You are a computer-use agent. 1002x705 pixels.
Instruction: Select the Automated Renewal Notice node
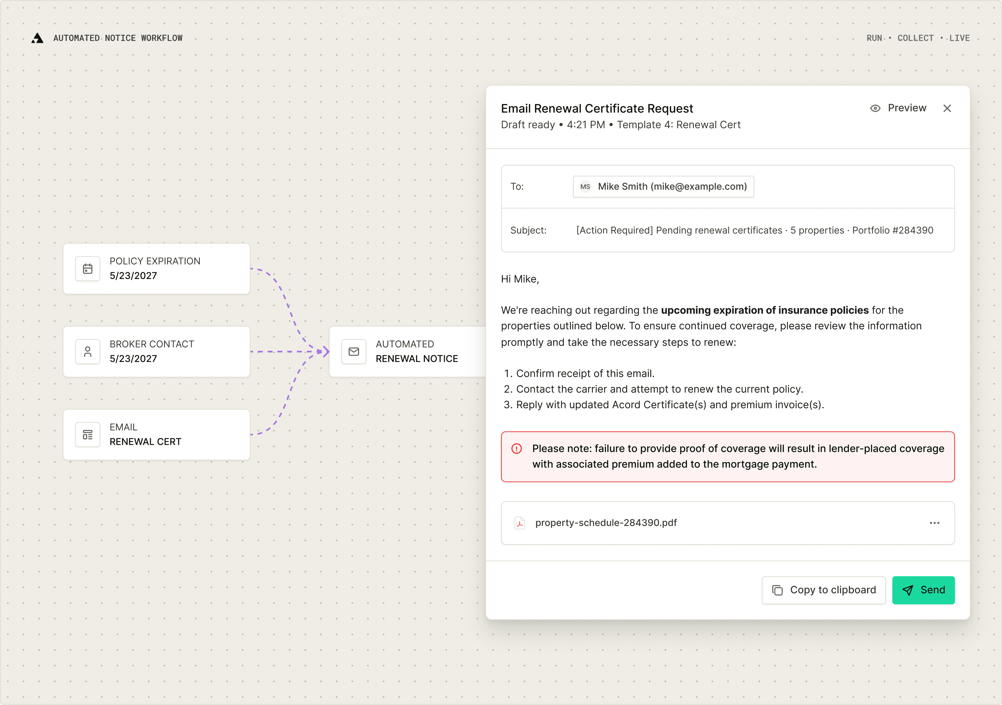pyautogui.click(x=408, y=352)
